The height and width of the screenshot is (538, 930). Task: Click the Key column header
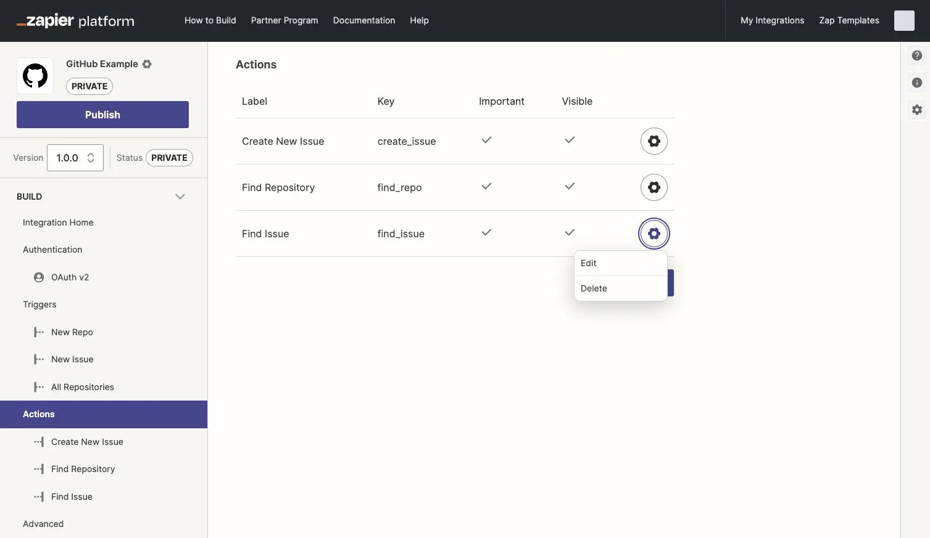click(x=386, y=101)
